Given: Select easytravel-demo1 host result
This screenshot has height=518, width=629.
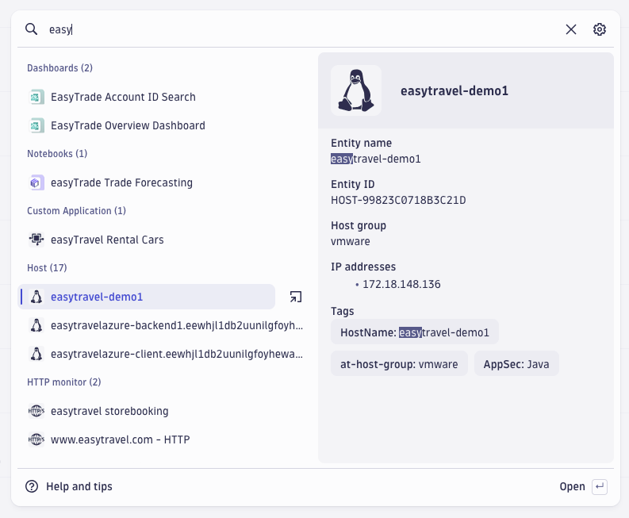Looking at the screenshot, I should coord(97,297).
